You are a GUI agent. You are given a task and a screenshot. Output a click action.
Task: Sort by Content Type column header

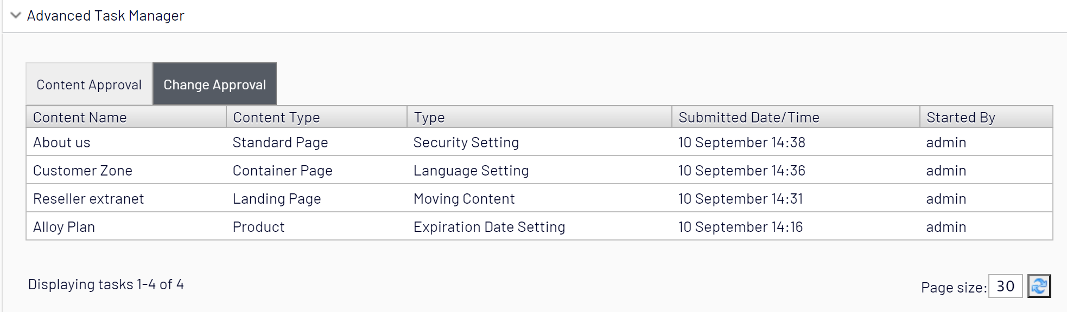coord(276,118)
